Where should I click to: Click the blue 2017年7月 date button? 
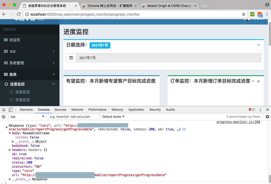coord(100,45)
